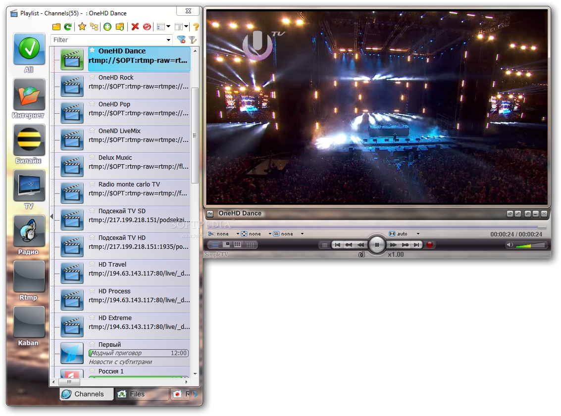Click the playback seek bar
This screenshot has height=416, width=561.
377,228
